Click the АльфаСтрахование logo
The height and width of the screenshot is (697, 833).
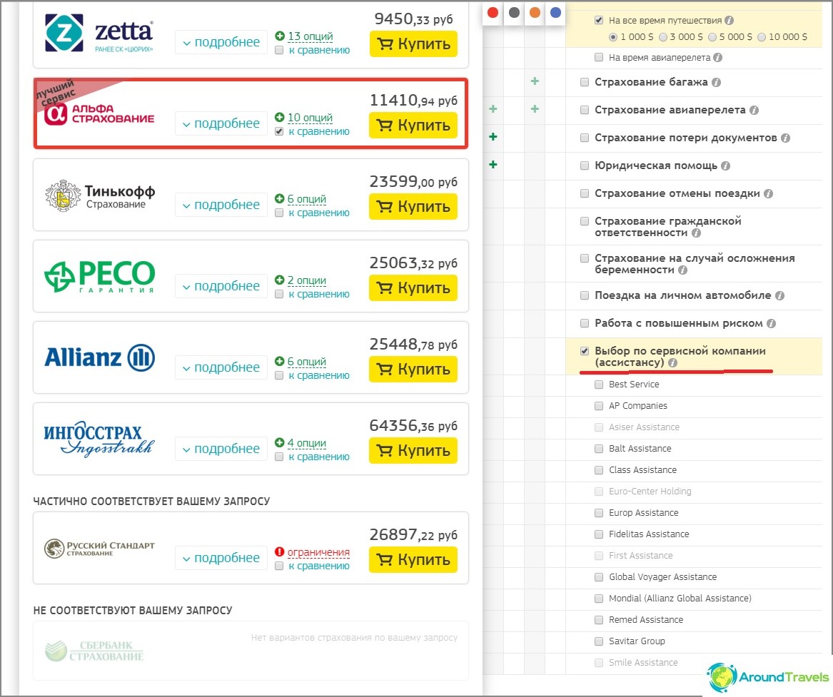[x=99, y=113]
